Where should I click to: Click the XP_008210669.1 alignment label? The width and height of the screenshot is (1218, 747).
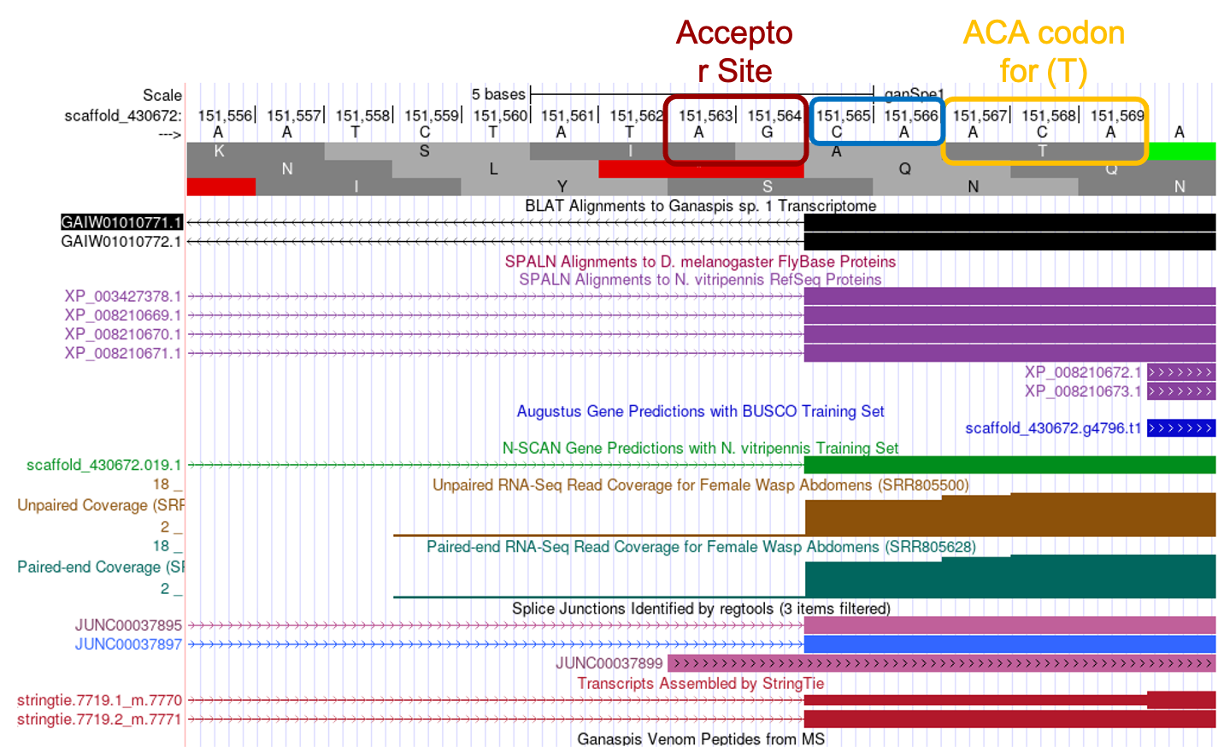click(x=123, y=315)
